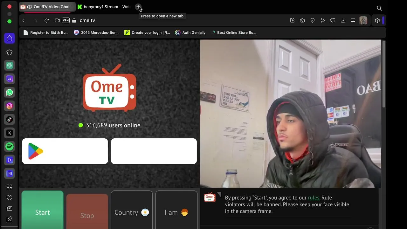Click the Google Play download button
407x229 pixels.
point(65,151)
